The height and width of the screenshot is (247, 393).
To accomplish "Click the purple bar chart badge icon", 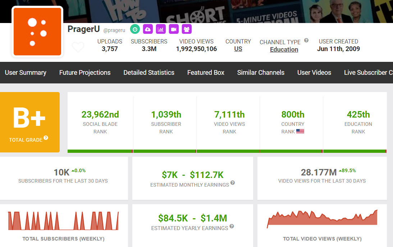I will point(161,29).
